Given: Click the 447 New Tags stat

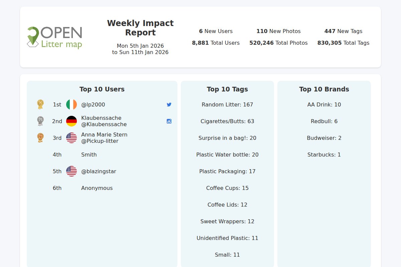Looking at the screenshot, I should (x=343, y=31).
